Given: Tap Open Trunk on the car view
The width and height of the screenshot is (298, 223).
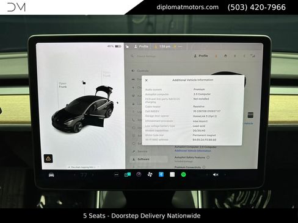Looking at the screenshot, I should click(107, 74).
